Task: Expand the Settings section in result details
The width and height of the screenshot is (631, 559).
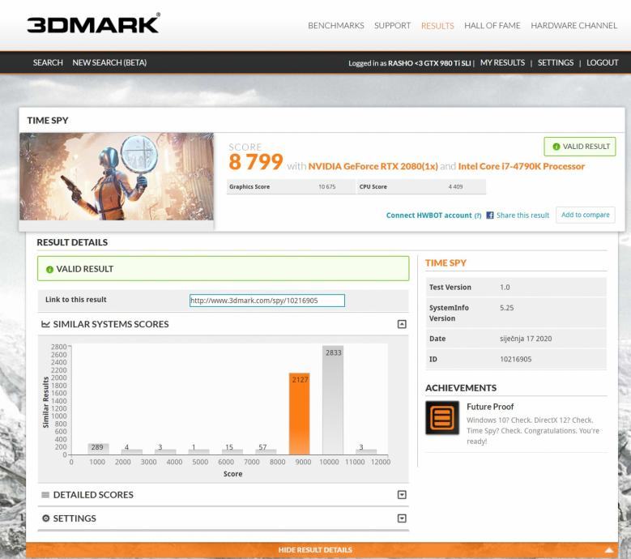Action: pos(402,518)
